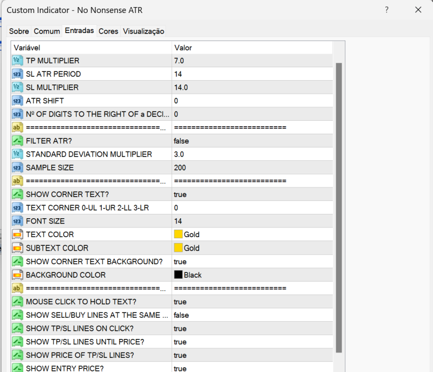Select the 'FONT SIZE' variable name

pyautogui.click(x=45, y=221)
